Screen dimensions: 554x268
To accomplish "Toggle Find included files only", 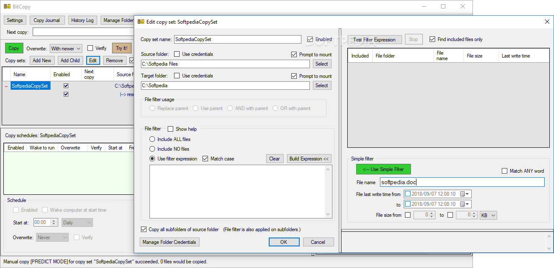I will pos(432,39).
